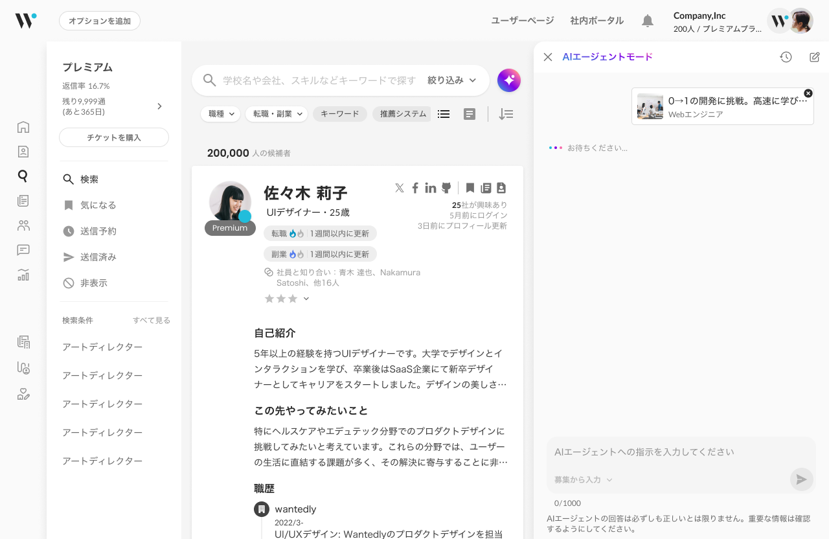Open candidate's LinkedIn profile icon
Viewport: 829px width, 539px height.
coord(431,188)
